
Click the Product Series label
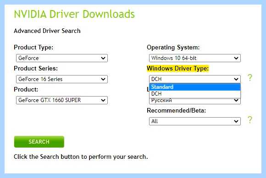tap(36, 68)
